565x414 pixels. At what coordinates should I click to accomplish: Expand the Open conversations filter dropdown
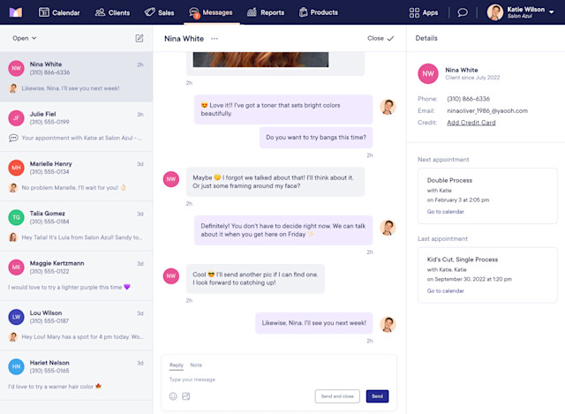point(25,38)
